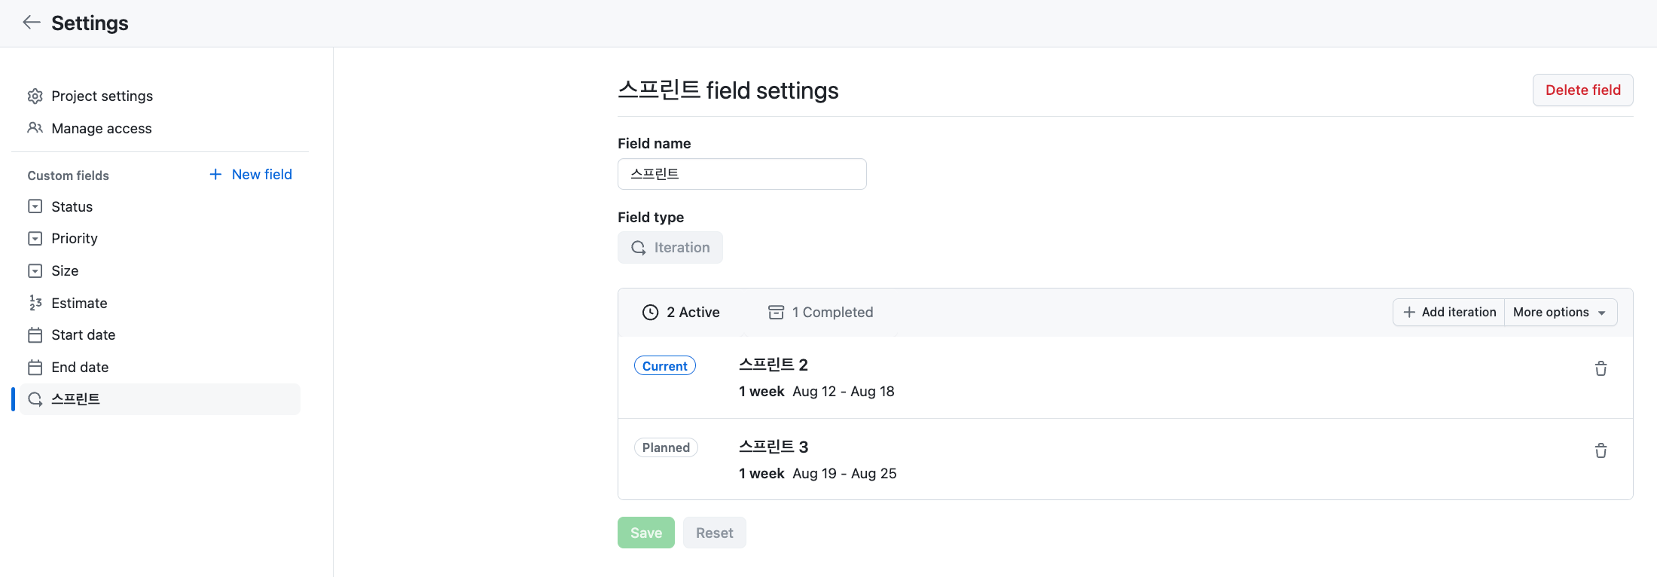Delete the 스프린트 3 iteration via trash icon
1657x577 pixels.
1601,450
